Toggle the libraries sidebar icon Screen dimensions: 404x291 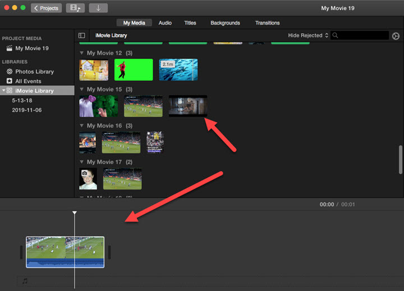(82, 35)
